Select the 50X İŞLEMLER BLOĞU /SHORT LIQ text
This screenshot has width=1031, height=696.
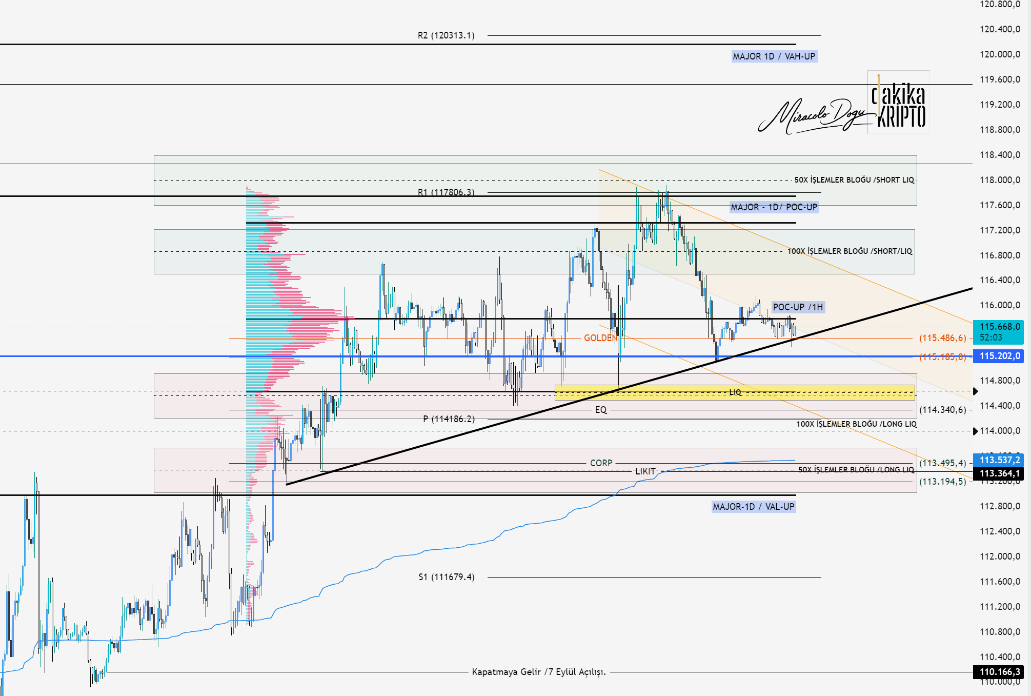854,180
